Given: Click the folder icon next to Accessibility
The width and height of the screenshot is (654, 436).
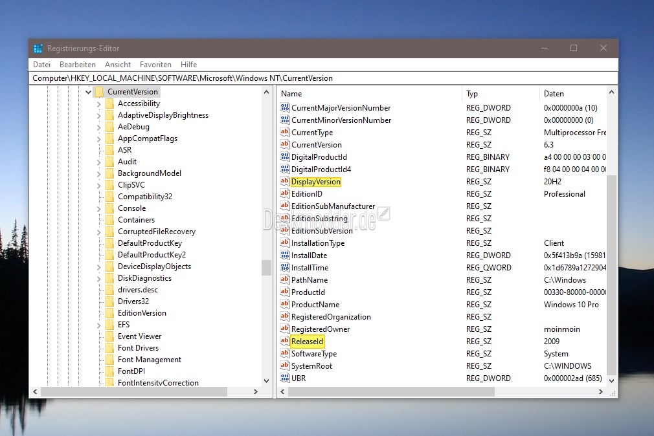Looking at the screenshot, I should point(109,104).
